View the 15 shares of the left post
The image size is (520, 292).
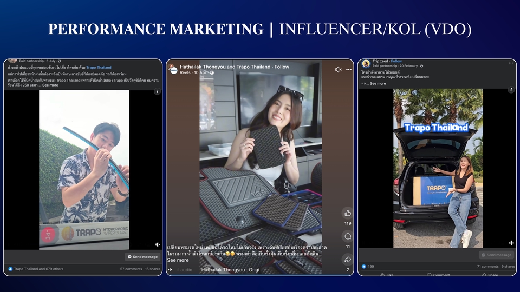153,269
